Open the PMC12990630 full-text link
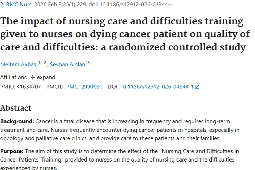Image resolution: width=255 pixels, height=170 pixels. pos(84,87)
